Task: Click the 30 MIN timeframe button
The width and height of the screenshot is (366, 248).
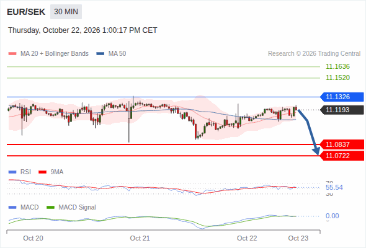Action: (x=66, y=12)
